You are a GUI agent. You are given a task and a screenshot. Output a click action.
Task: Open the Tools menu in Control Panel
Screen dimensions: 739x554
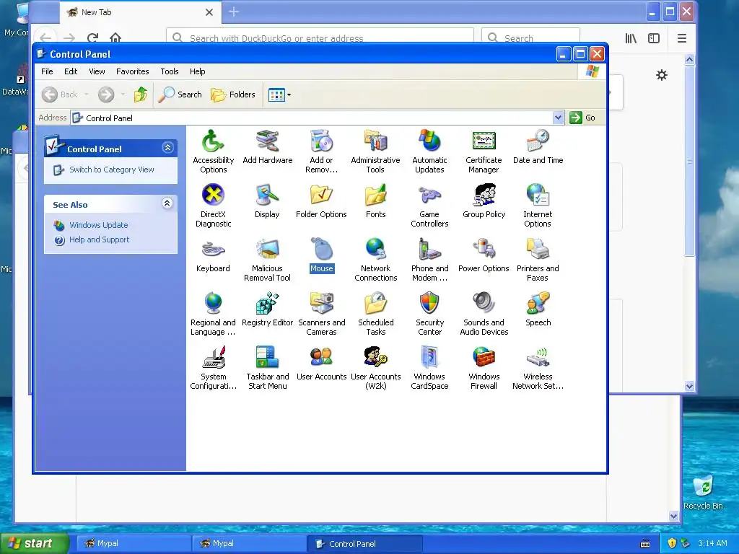pos(169,71)
